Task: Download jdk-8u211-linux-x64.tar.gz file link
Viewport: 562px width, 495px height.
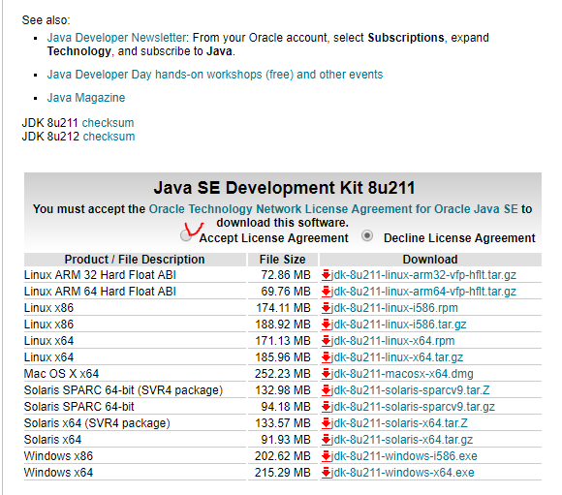Action: (x=397, y=357)
